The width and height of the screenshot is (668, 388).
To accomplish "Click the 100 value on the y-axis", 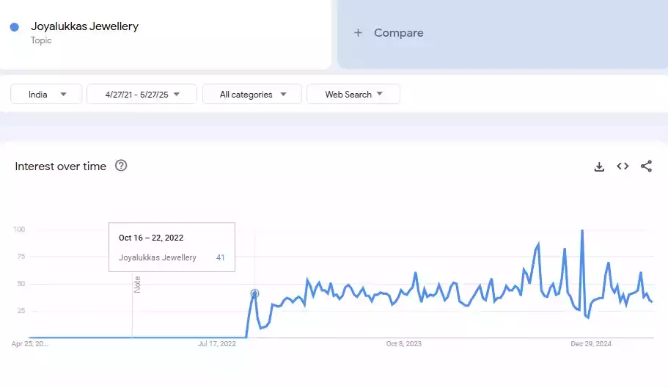I will 19,229.
